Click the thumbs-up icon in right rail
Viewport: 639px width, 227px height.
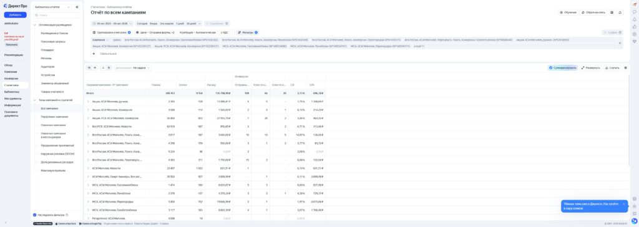click(635, 26)
